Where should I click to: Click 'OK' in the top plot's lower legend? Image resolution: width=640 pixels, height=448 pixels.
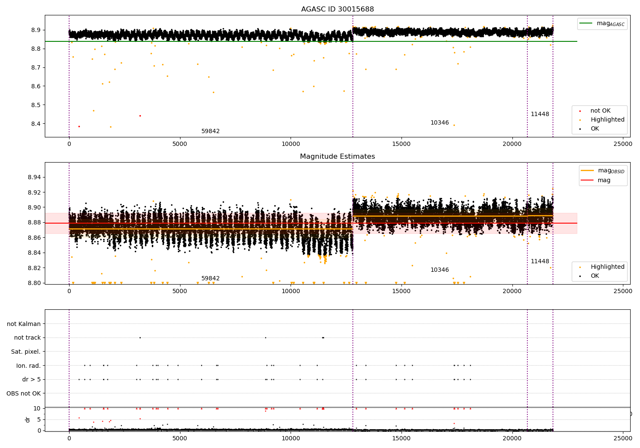tap(595, 129)
